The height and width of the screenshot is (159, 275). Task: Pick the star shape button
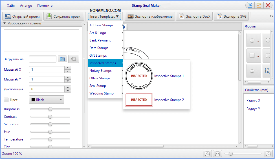coord(253,71)
